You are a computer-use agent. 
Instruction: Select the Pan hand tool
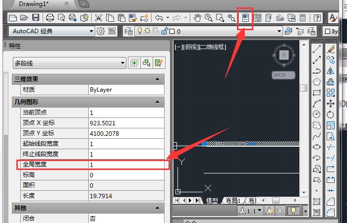[197, 18]
